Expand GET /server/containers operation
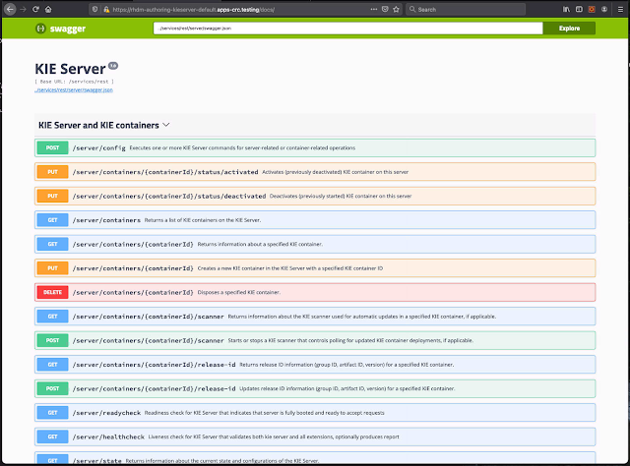Screen dimensions: 630x466 click(x=315, y=220)
